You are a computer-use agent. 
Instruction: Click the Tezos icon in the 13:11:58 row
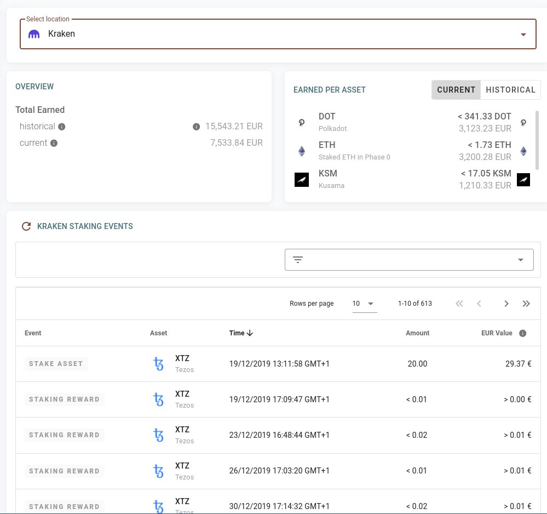pos(158,364)
